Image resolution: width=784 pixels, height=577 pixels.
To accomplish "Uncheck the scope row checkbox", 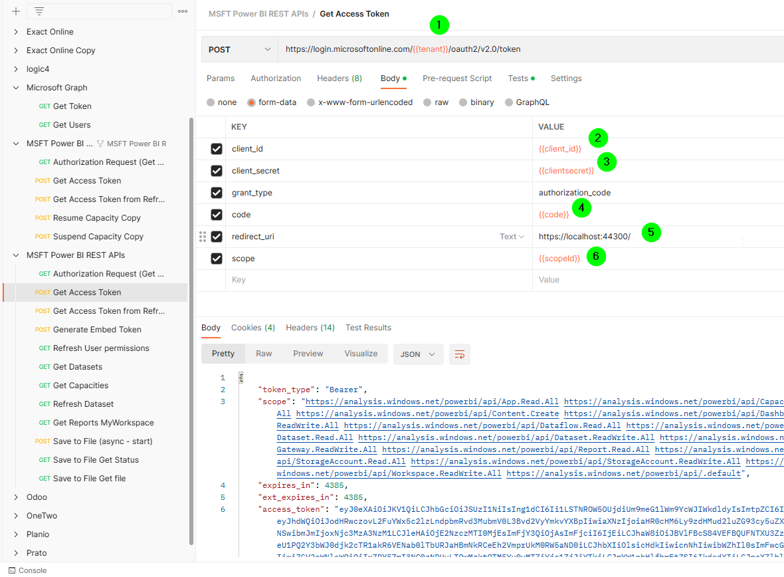I will [217, 259].
